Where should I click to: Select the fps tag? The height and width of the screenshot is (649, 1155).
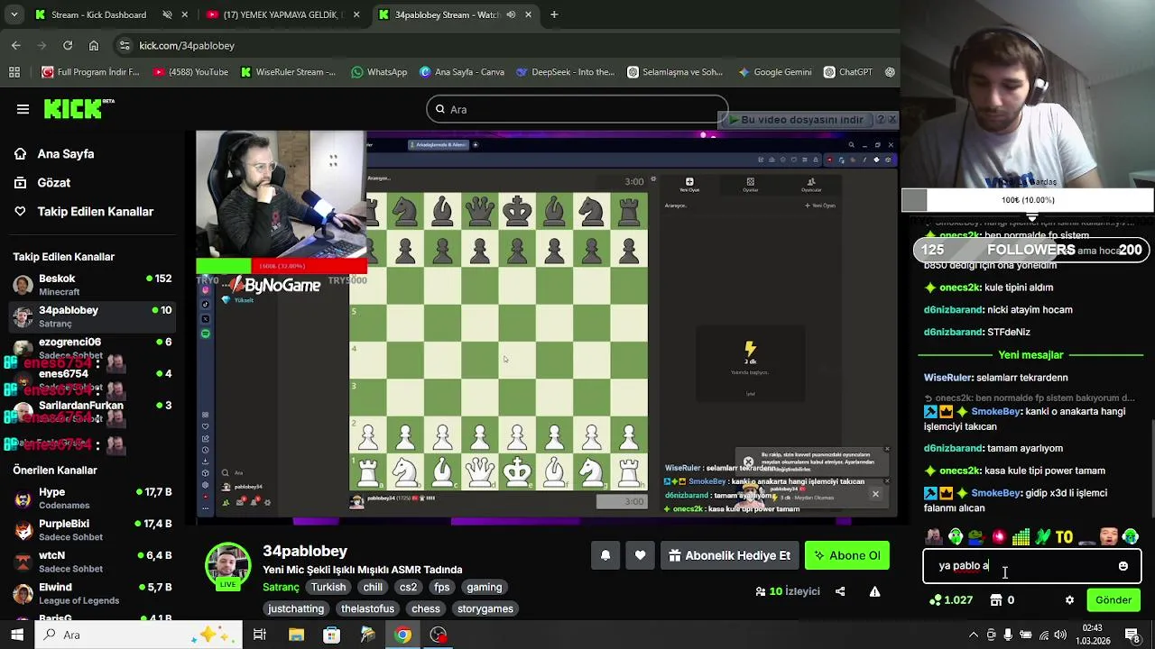pos(442,587)
